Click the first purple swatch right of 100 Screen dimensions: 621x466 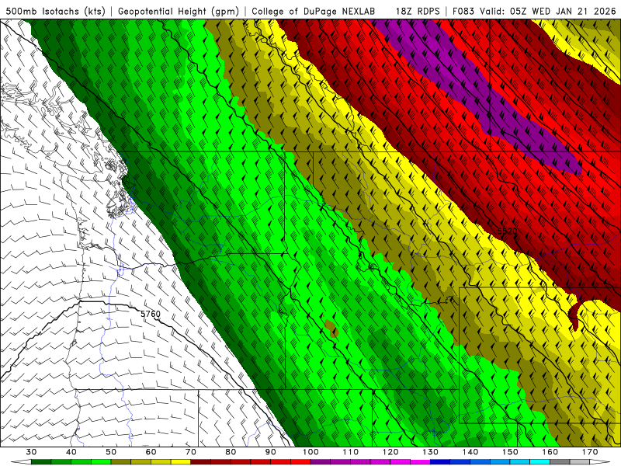321,462
